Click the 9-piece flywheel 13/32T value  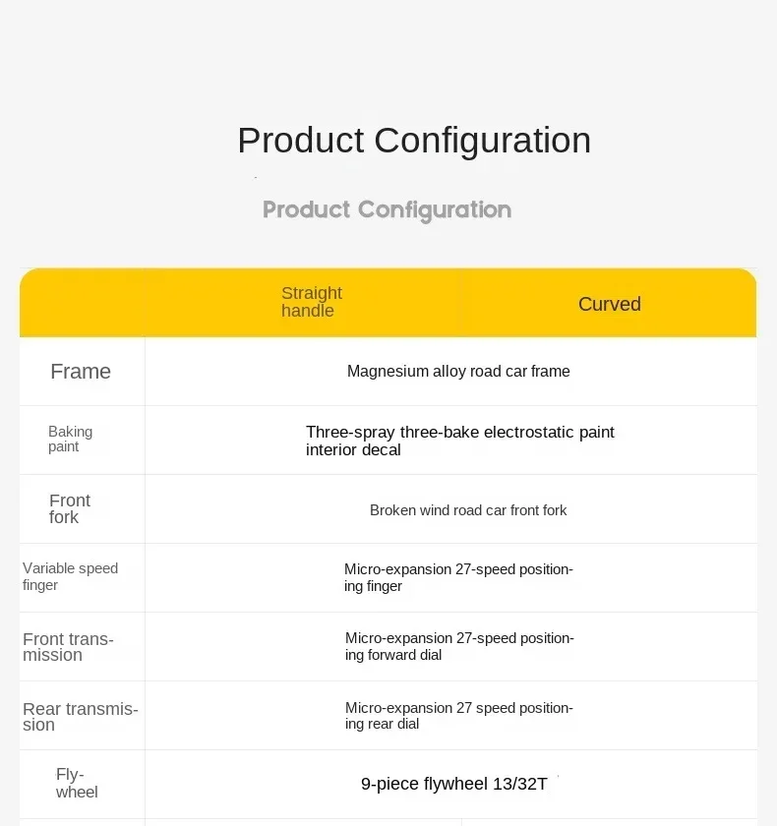[453, 784]
